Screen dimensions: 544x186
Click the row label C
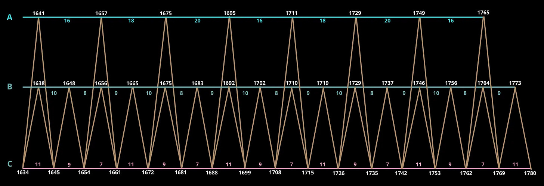click(10, 164)
